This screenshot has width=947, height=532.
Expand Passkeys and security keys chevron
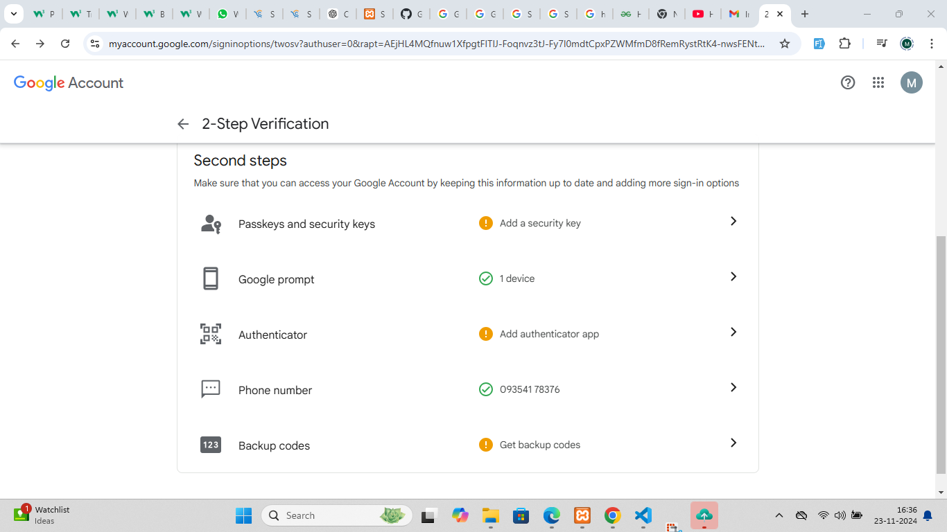point(733,222)
